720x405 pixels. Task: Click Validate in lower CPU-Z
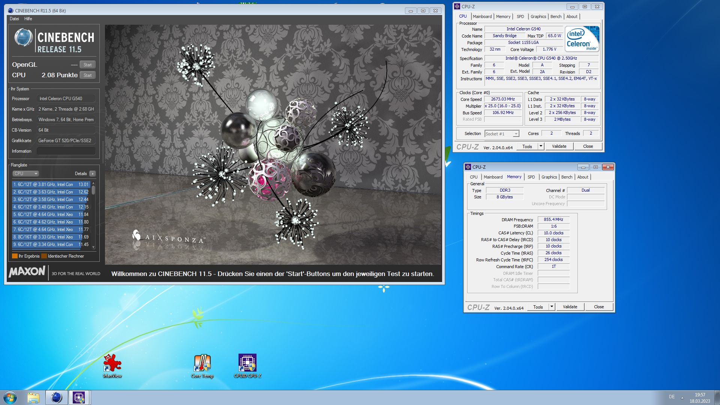pos(570,307)
